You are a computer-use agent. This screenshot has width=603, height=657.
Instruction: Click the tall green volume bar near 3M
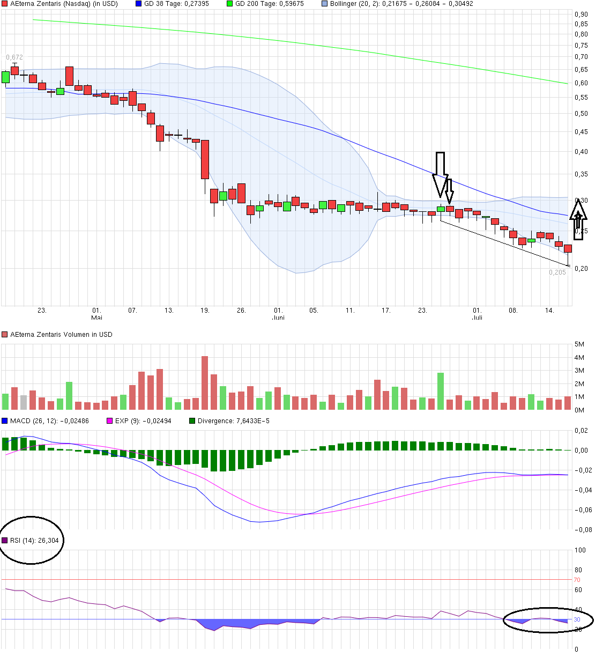click(x=441, y=392)
